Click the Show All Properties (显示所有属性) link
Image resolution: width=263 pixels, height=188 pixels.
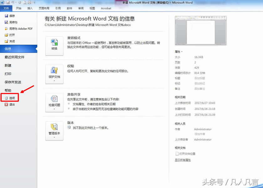[183, 160]
